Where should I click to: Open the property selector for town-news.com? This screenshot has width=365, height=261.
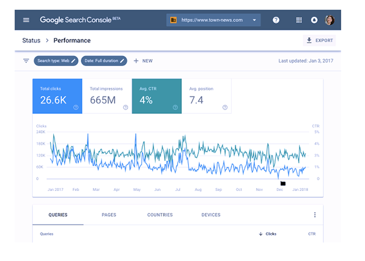click(x=213, y=20)
